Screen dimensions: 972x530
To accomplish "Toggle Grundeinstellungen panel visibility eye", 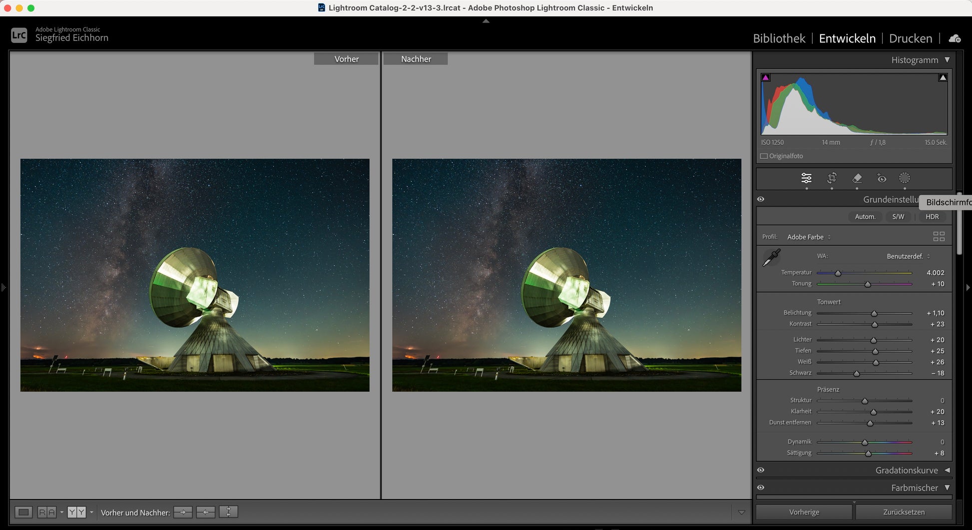I will [x=761, y=199].
